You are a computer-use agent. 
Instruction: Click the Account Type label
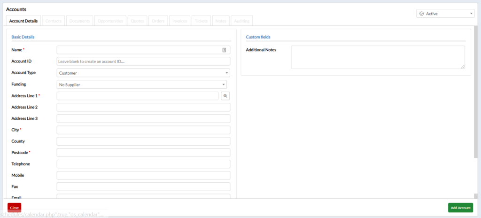point(23,73)
